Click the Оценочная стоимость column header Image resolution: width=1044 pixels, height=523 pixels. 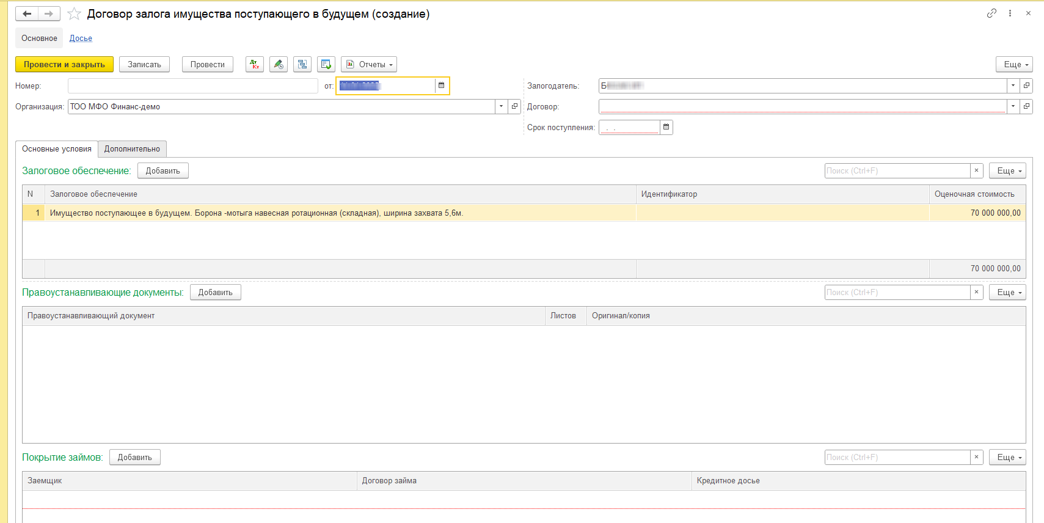977,194
